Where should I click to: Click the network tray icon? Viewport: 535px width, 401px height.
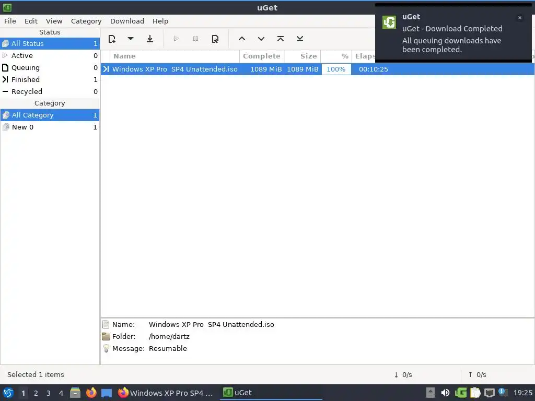coord(490,393)
